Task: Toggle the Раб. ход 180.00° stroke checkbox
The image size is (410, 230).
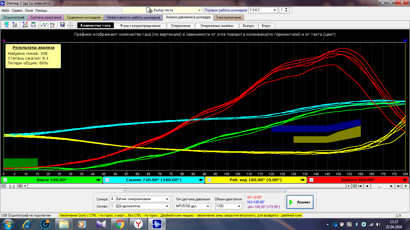Action: click(209, 180)
